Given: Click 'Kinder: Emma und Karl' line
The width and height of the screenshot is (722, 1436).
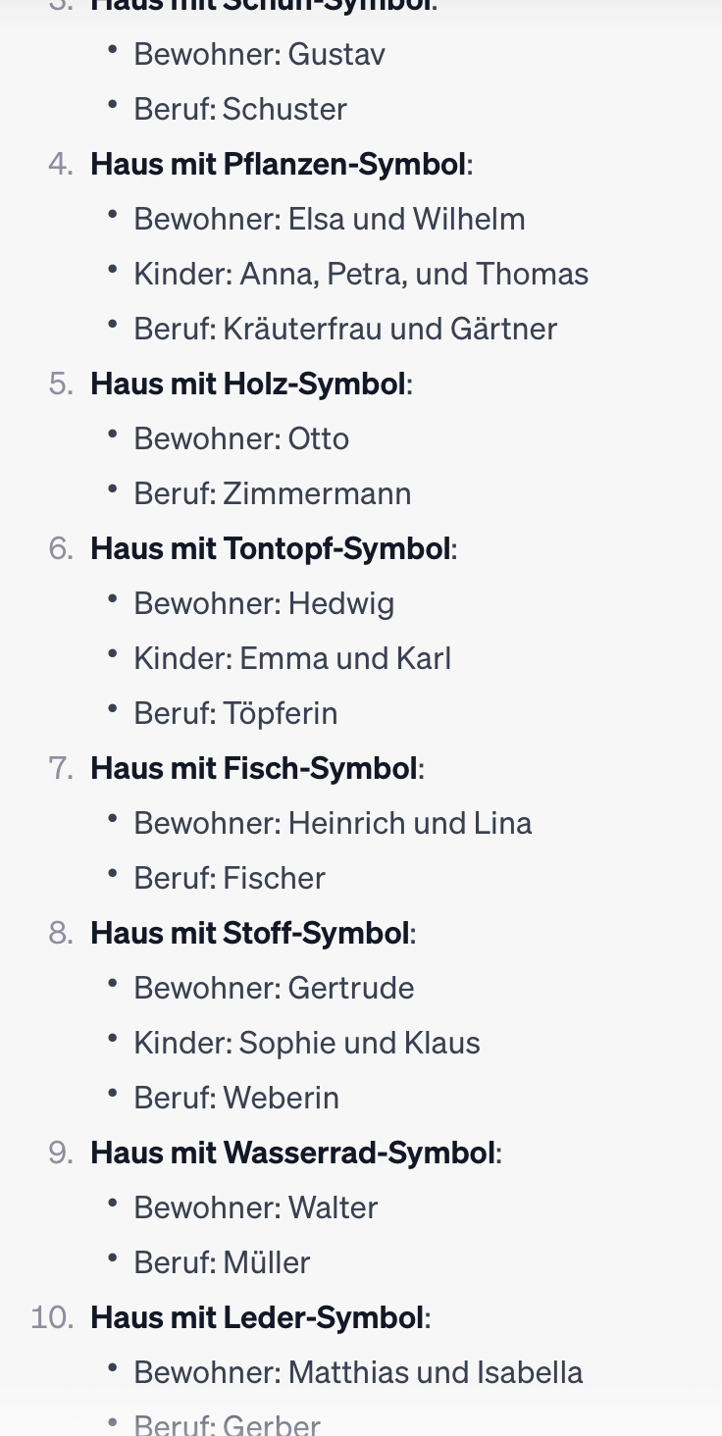Looking at the screenshot, I should pyautogui.click(x=292, y=658).
